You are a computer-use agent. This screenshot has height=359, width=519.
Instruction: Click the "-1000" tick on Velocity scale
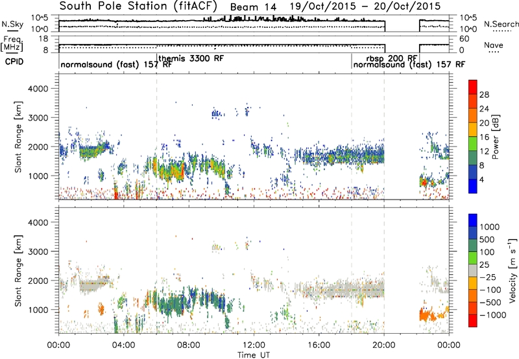pos(492,315)
